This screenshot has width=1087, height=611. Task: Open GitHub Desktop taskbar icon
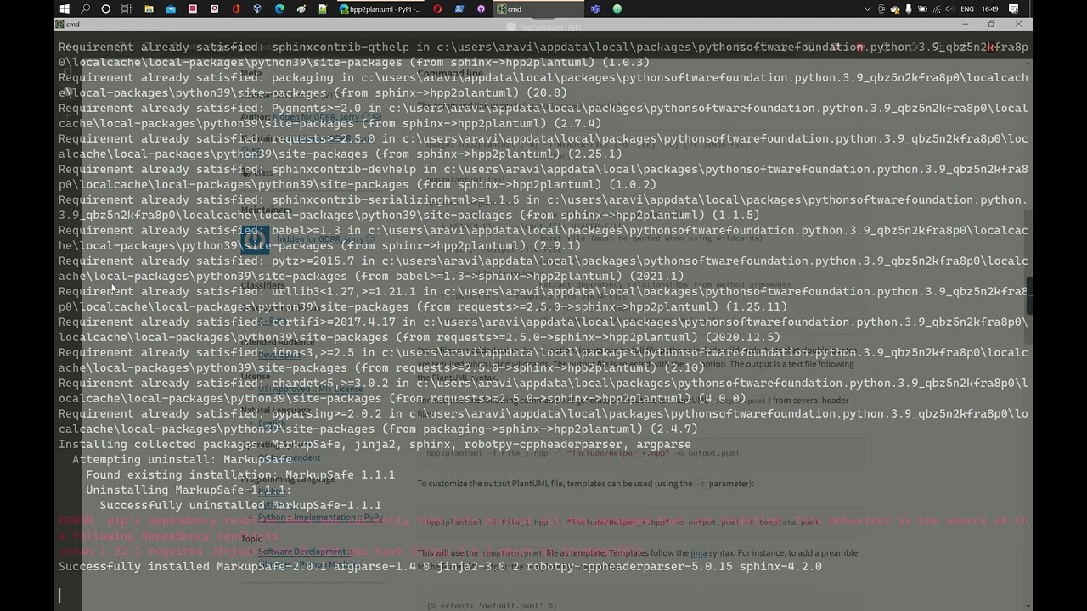[481, 8]
